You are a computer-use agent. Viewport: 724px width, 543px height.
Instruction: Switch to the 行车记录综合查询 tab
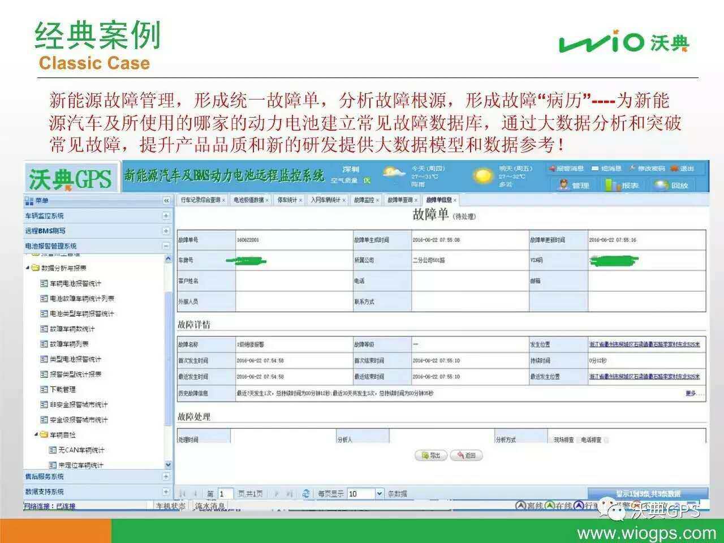201,200
